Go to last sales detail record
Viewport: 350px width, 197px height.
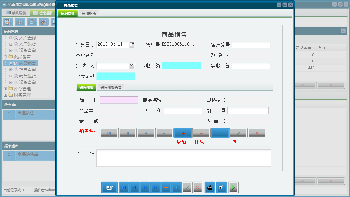point(164,133)
